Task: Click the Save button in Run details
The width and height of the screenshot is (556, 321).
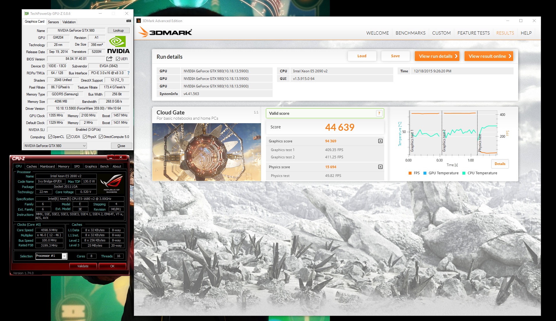Action: point(395,56)
